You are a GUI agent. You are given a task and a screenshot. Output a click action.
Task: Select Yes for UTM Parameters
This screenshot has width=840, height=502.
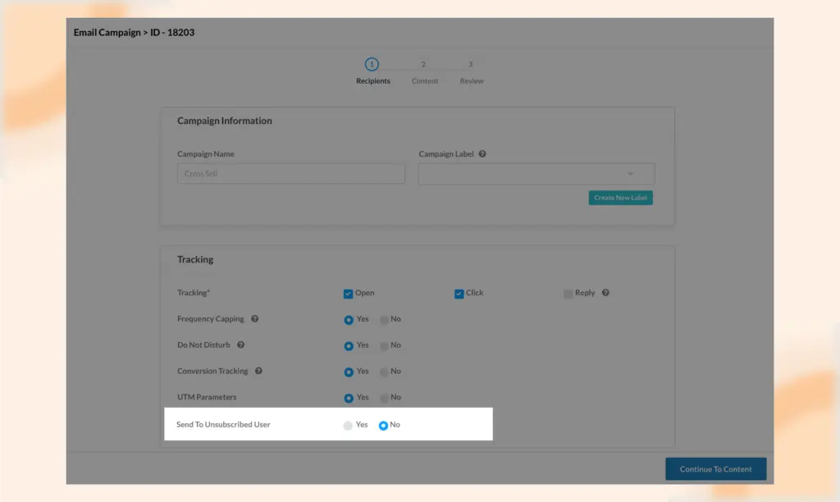click(349, 398)
